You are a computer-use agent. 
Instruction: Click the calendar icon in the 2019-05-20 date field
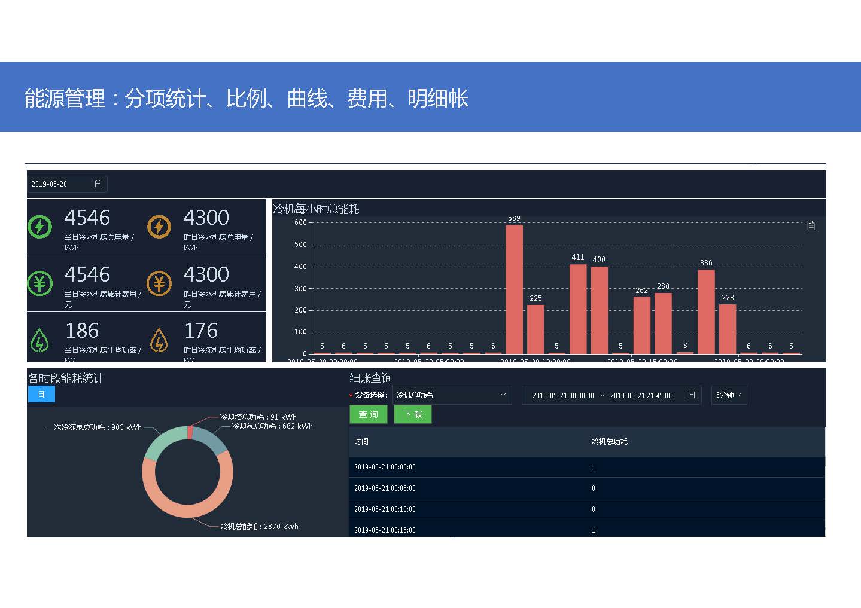(98, 184)
